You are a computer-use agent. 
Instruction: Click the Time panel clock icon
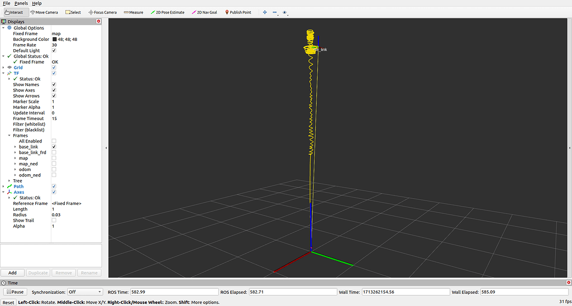pos(4,283)
